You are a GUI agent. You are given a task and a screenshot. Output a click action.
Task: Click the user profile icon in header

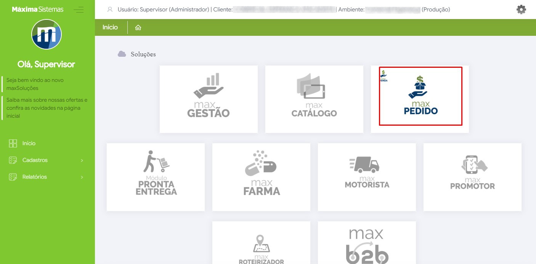pos(110,10)
